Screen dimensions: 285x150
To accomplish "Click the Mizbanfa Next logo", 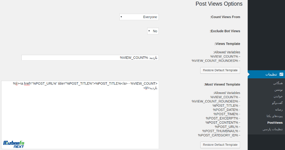I will click(14, 144).
